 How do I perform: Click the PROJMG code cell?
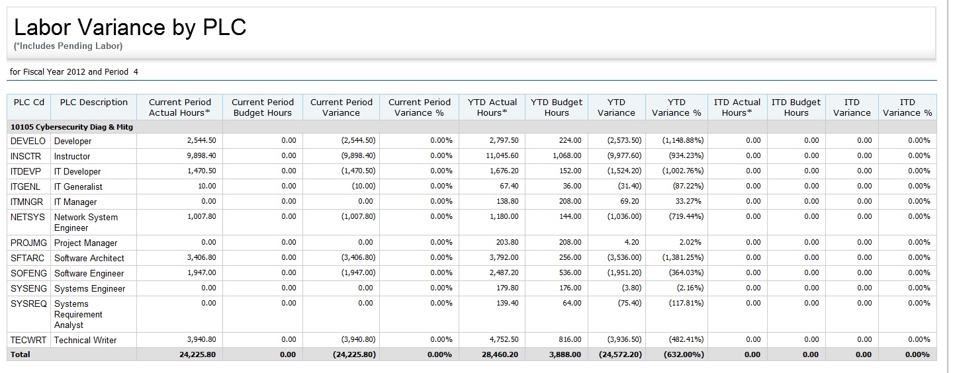click(x=29, y=243)
